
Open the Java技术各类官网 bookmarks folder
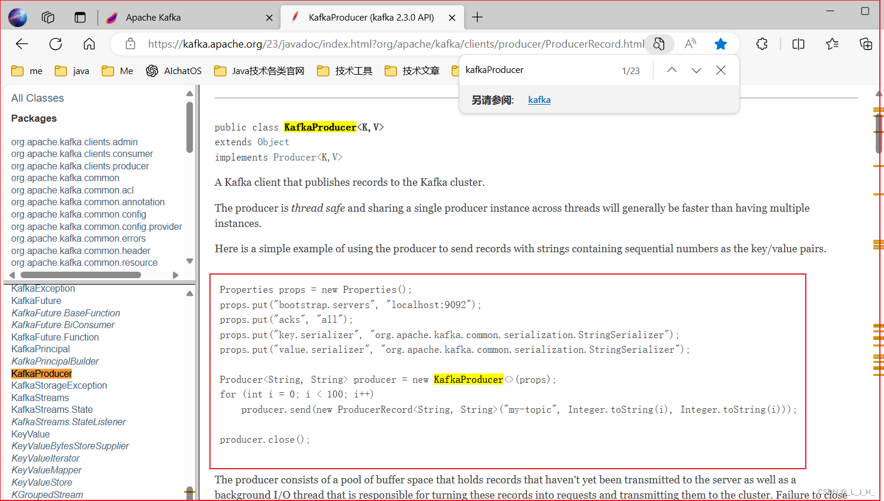[259, 71]
